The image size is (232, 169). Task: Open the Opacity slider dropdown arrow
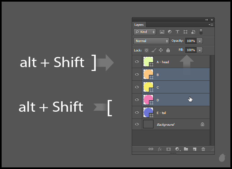coord(199,41)
